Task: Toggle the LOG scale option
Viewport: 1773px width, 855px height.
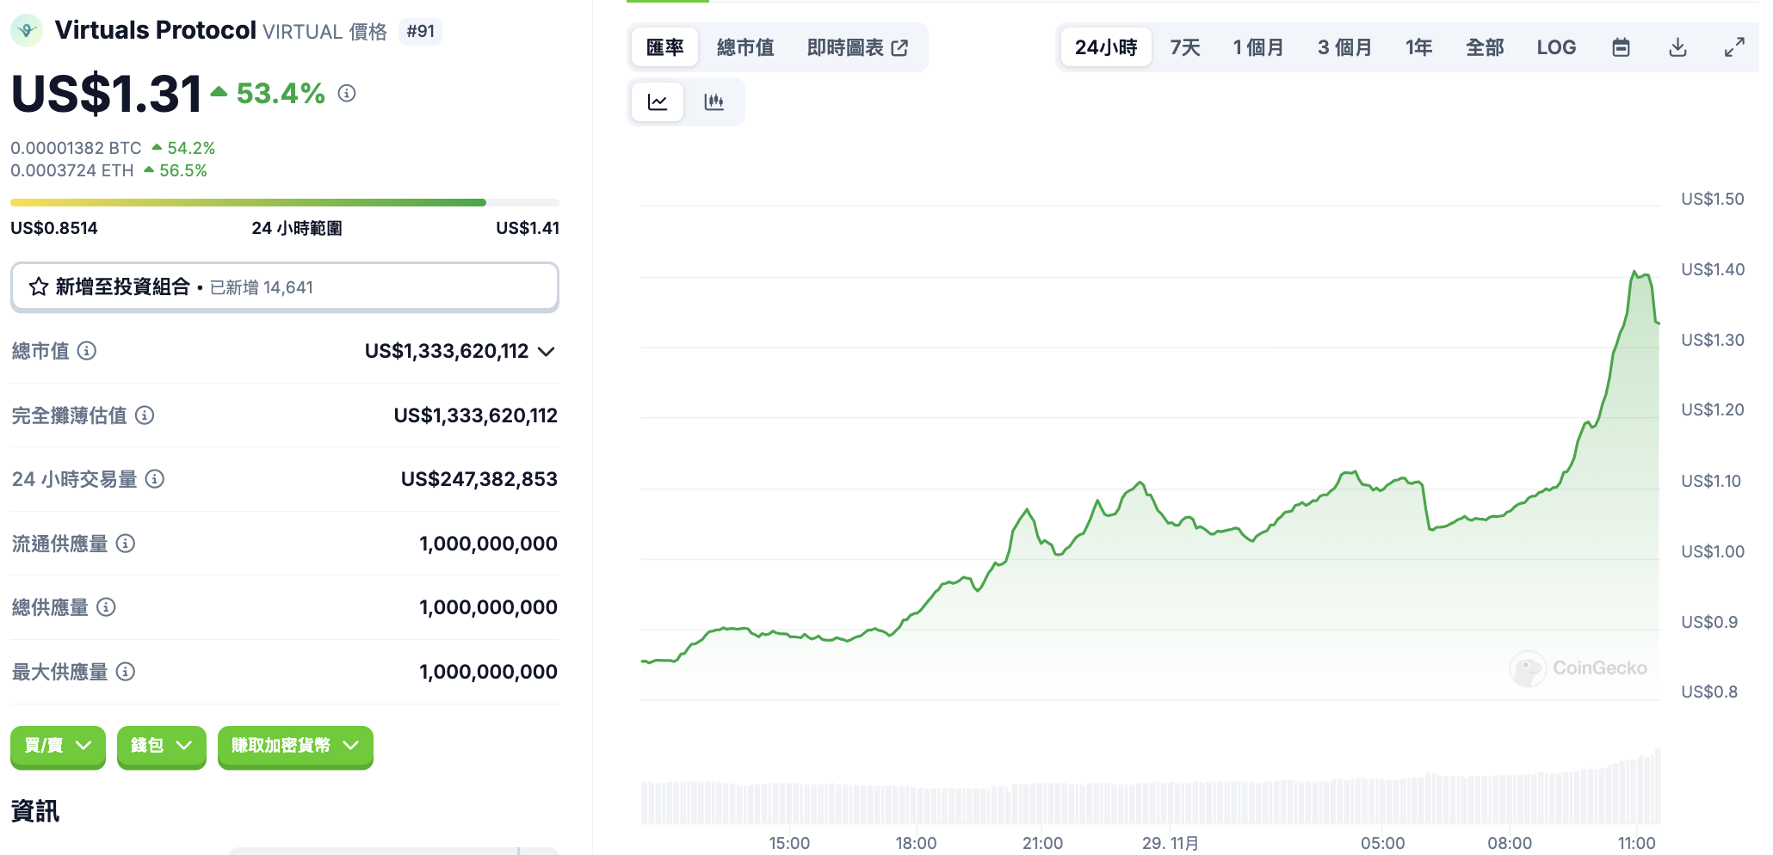Action: point(1556,47)
